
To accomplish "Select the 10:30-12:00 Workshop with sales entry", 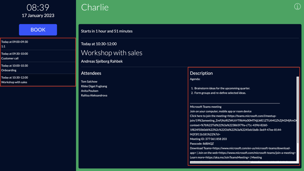I will pyautogui.click(x=38, y=80).
